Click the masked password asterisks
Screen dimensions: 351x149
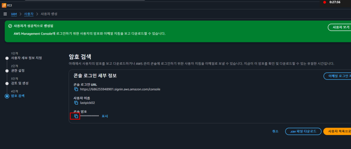(90, 116)
